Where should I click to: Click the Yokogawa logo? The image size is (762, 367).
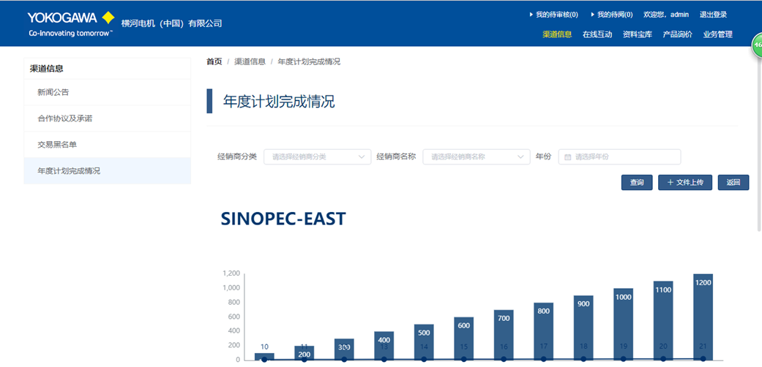71,23
